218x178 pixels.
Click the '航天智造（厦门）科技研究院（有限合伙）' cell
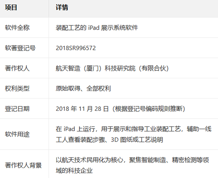click(x=113, y=68)
